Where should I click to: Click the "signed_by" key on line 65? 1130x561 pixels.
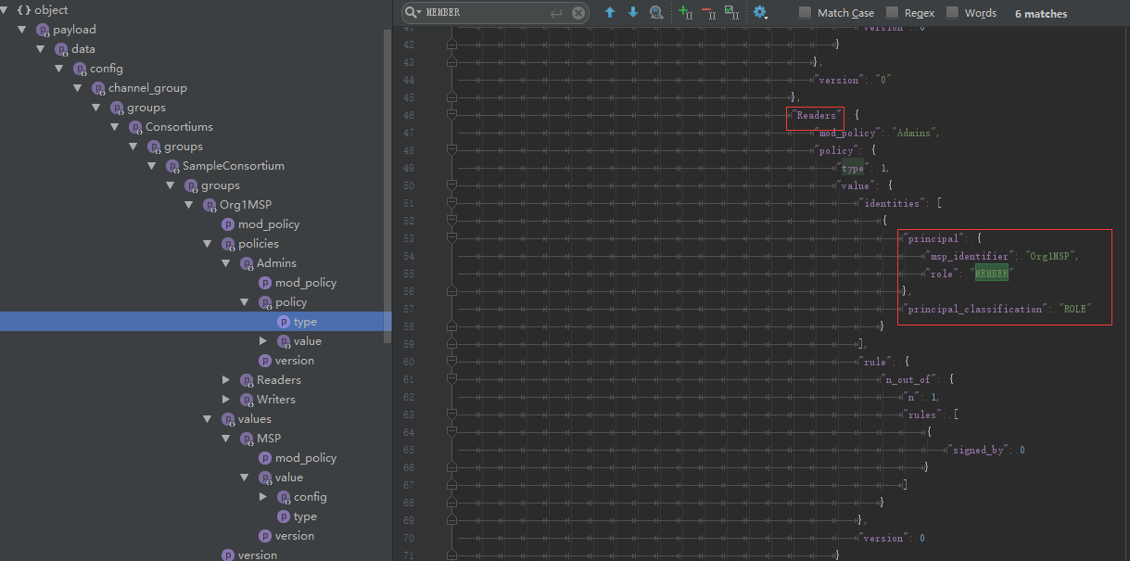click(x=978, y=450)
